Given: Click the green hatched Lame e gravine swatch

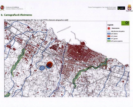Looking at the screenshot, I should [x=109, y=41].
